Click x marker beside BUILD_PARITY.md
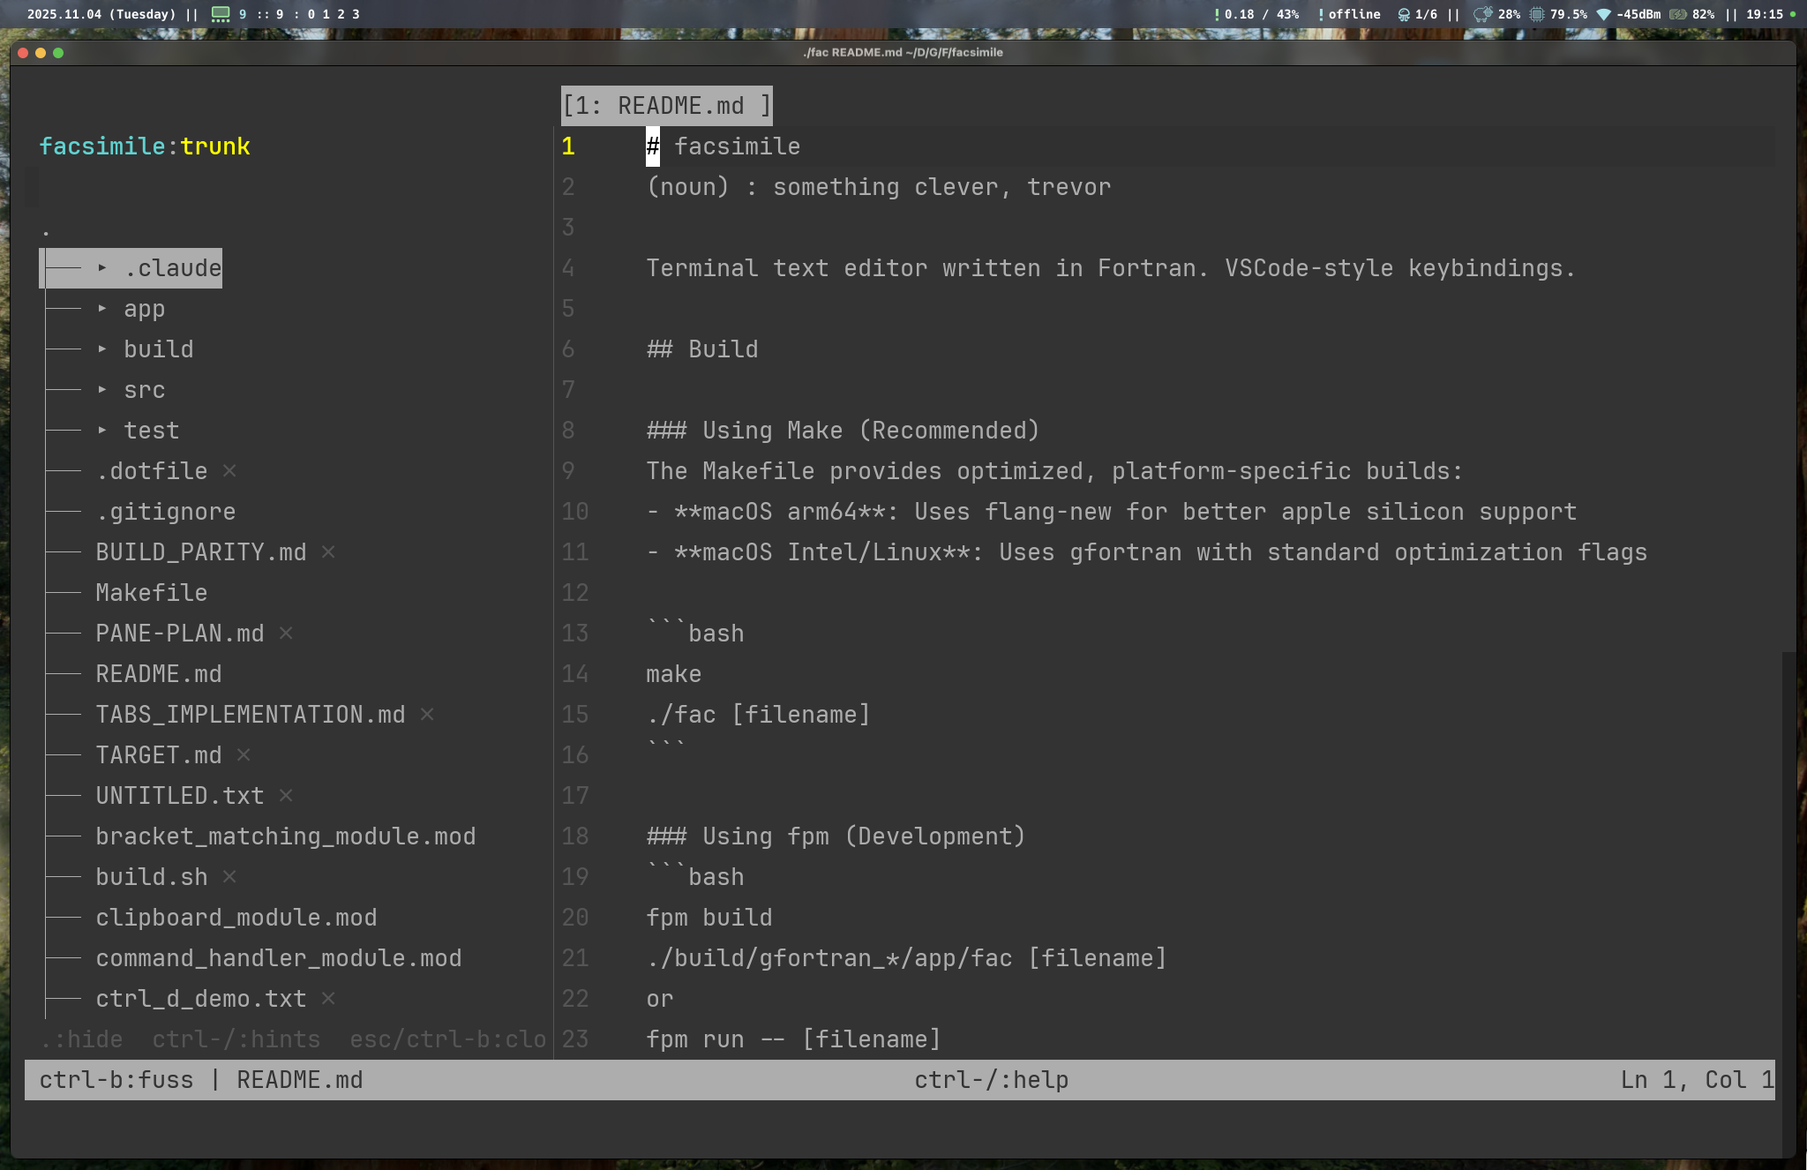 coord(328,551)
